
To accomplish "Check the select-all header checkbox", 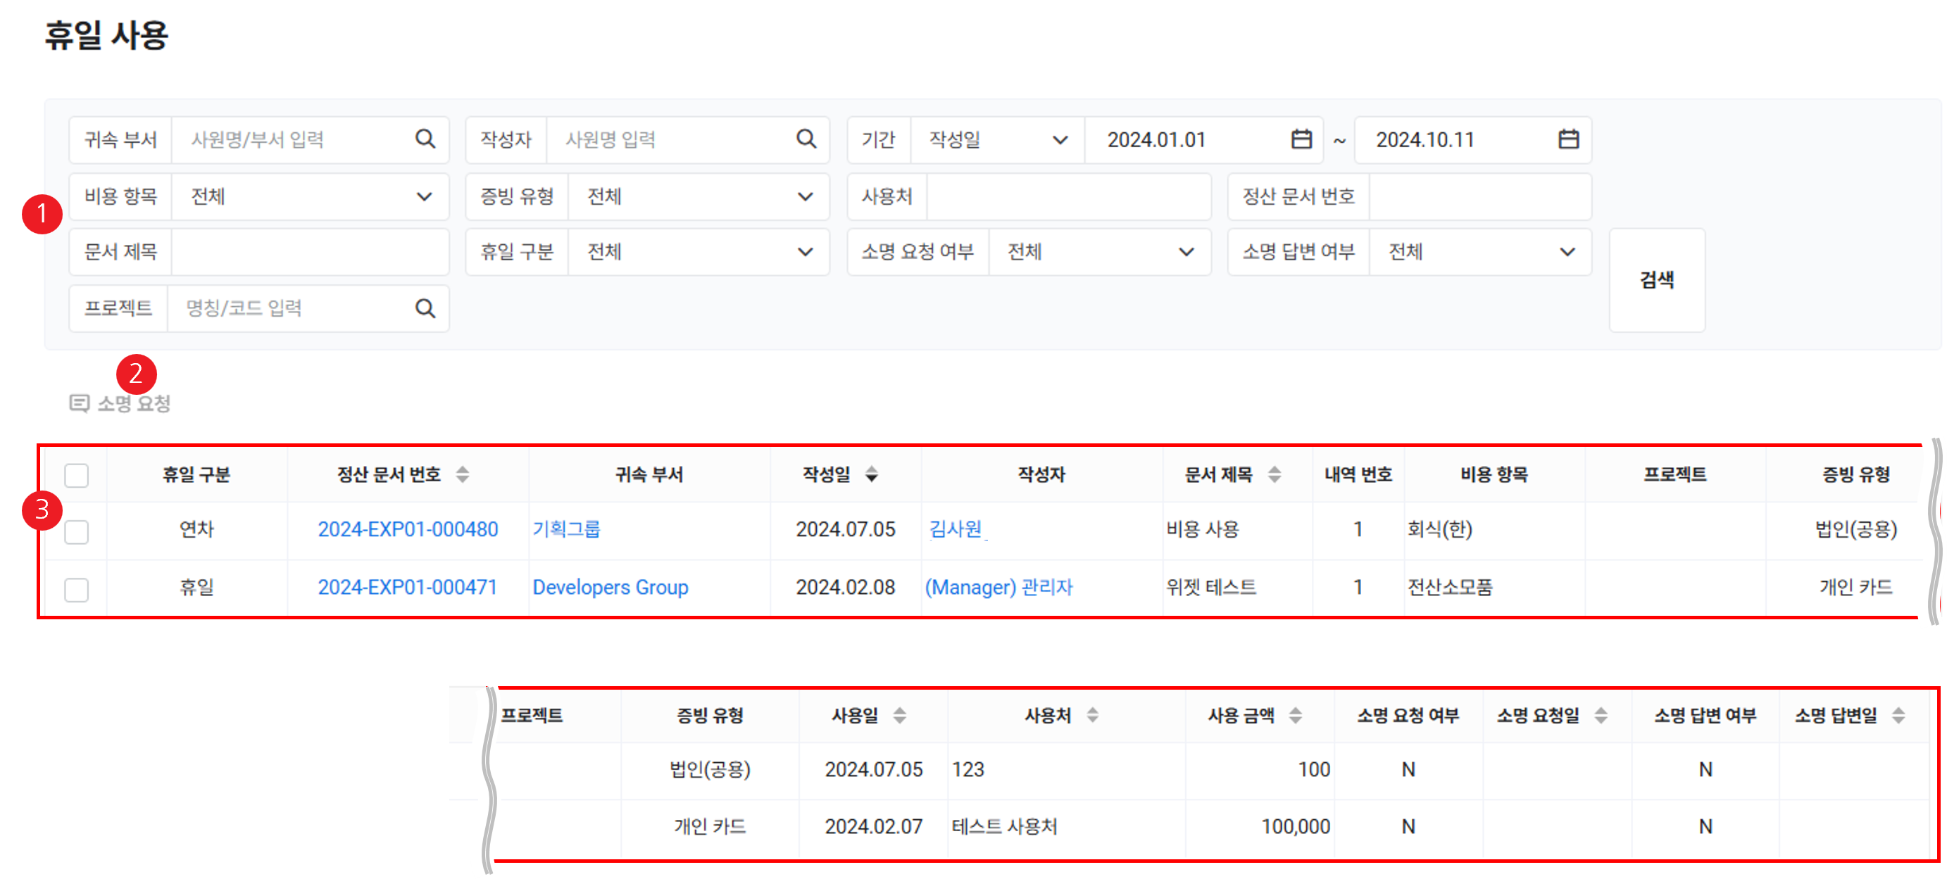I will [x=76, y=475].
